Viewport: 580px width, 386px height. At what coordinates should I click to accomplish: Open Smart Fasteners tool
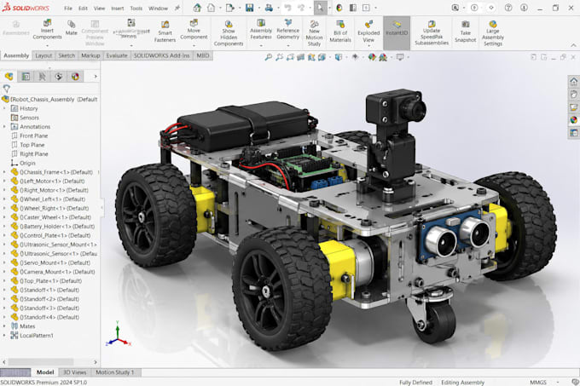tap(165, 31)
